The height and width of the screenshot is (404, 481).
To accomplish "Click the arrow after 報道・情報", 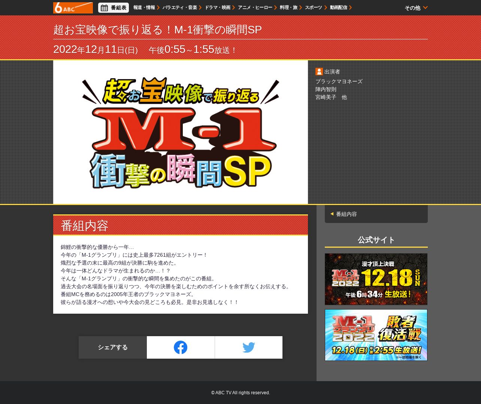I will click(158, 7).
